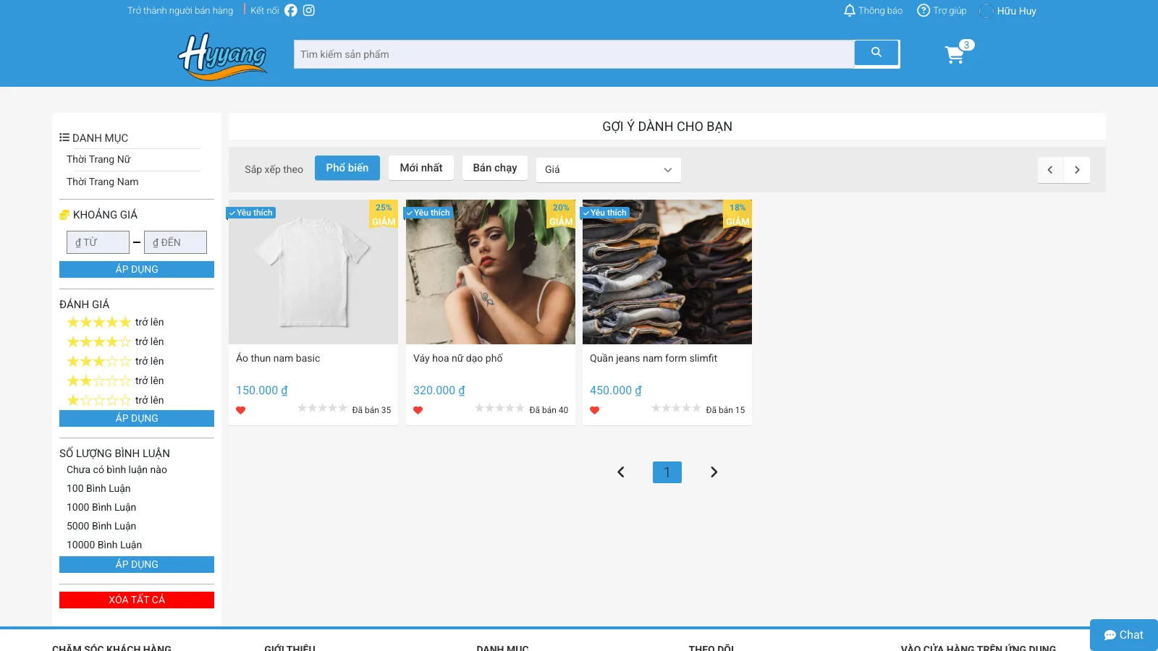Go to previous page arrow in pagination

(621, 472)
